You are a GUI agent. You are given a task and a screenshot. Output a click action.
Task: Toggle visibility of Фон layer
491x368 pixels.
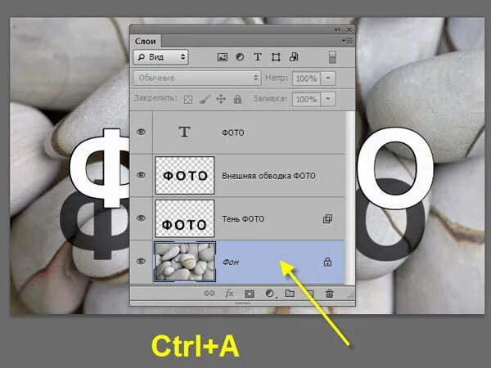tap(141, 261)
